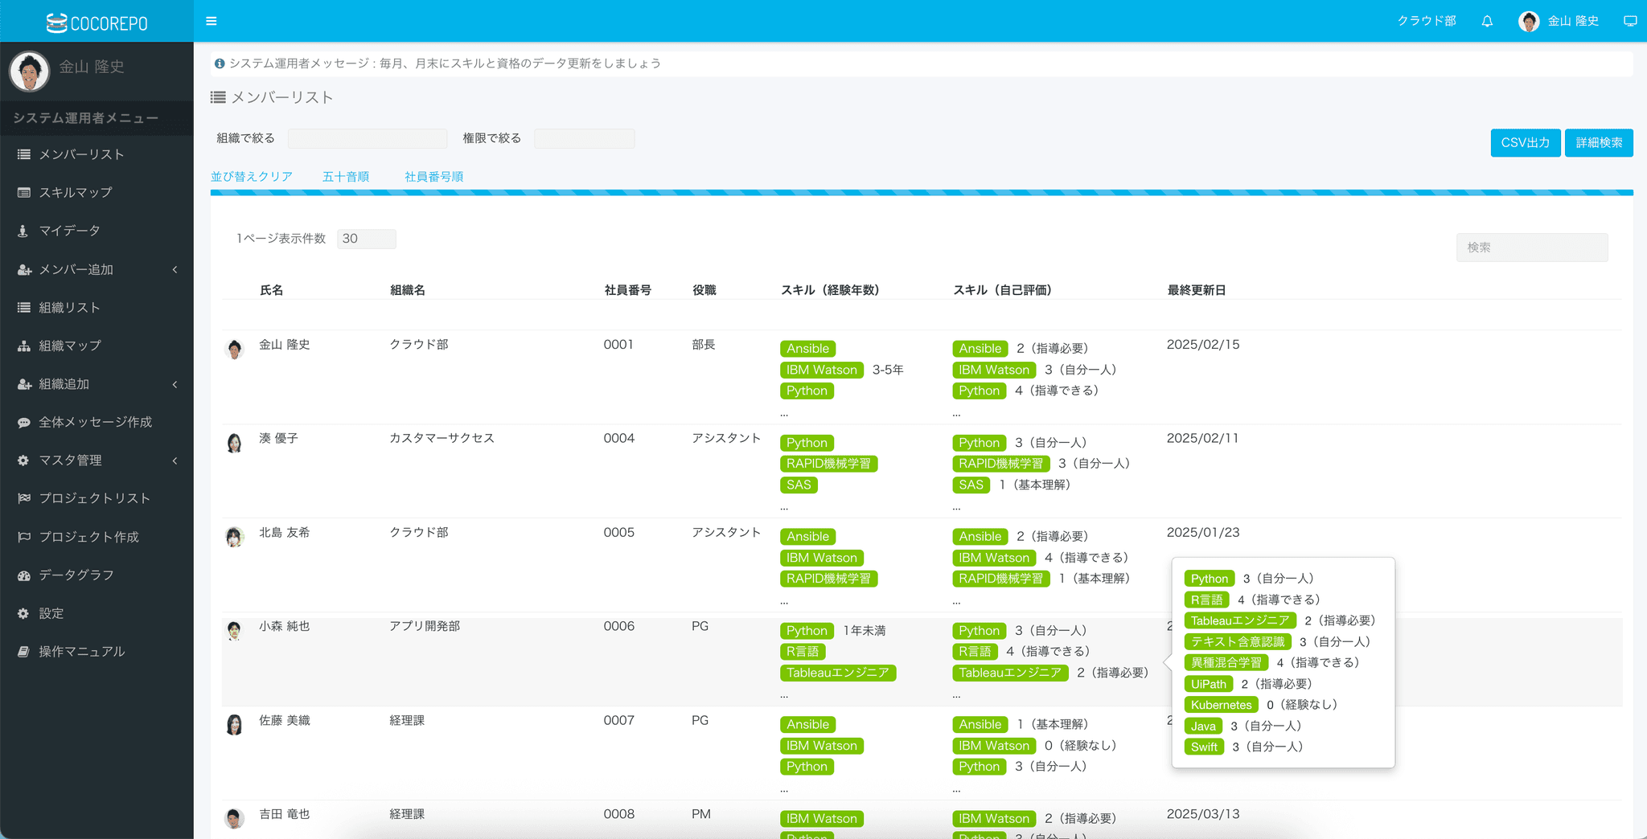
Task: Click the 詳細検索 button
Action: (1598, 142)
